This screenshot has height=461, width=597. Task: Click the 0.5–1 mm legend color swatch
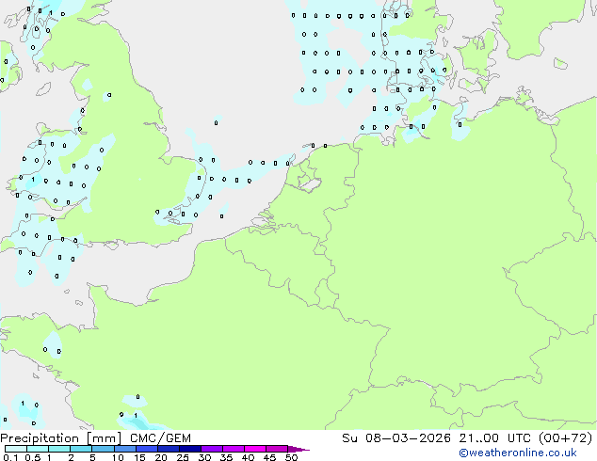38,449
